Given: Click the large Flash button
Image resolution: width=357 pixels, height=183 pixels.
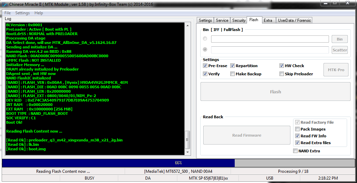Looking at the screenshot, I should 275,92.
